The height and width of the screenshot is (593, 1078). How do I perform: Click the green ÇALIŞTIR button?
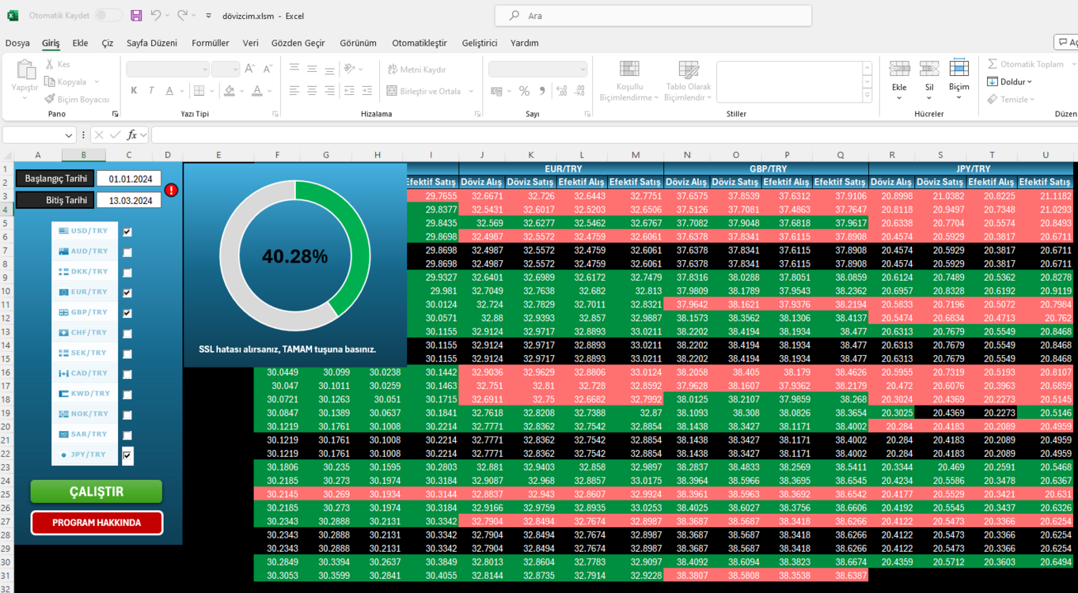click(97, 492)
